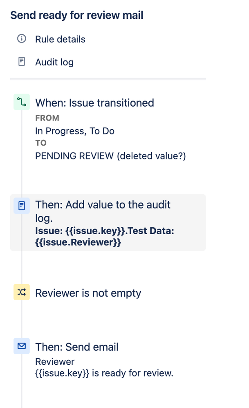Click the Audit log document icon
This screenshot has height=408, width=249.
pos(22,62)
